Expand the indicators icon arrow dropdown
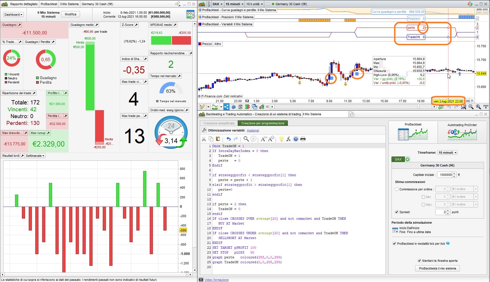Viewport: 490px width, 282px height. click(221, 107)
